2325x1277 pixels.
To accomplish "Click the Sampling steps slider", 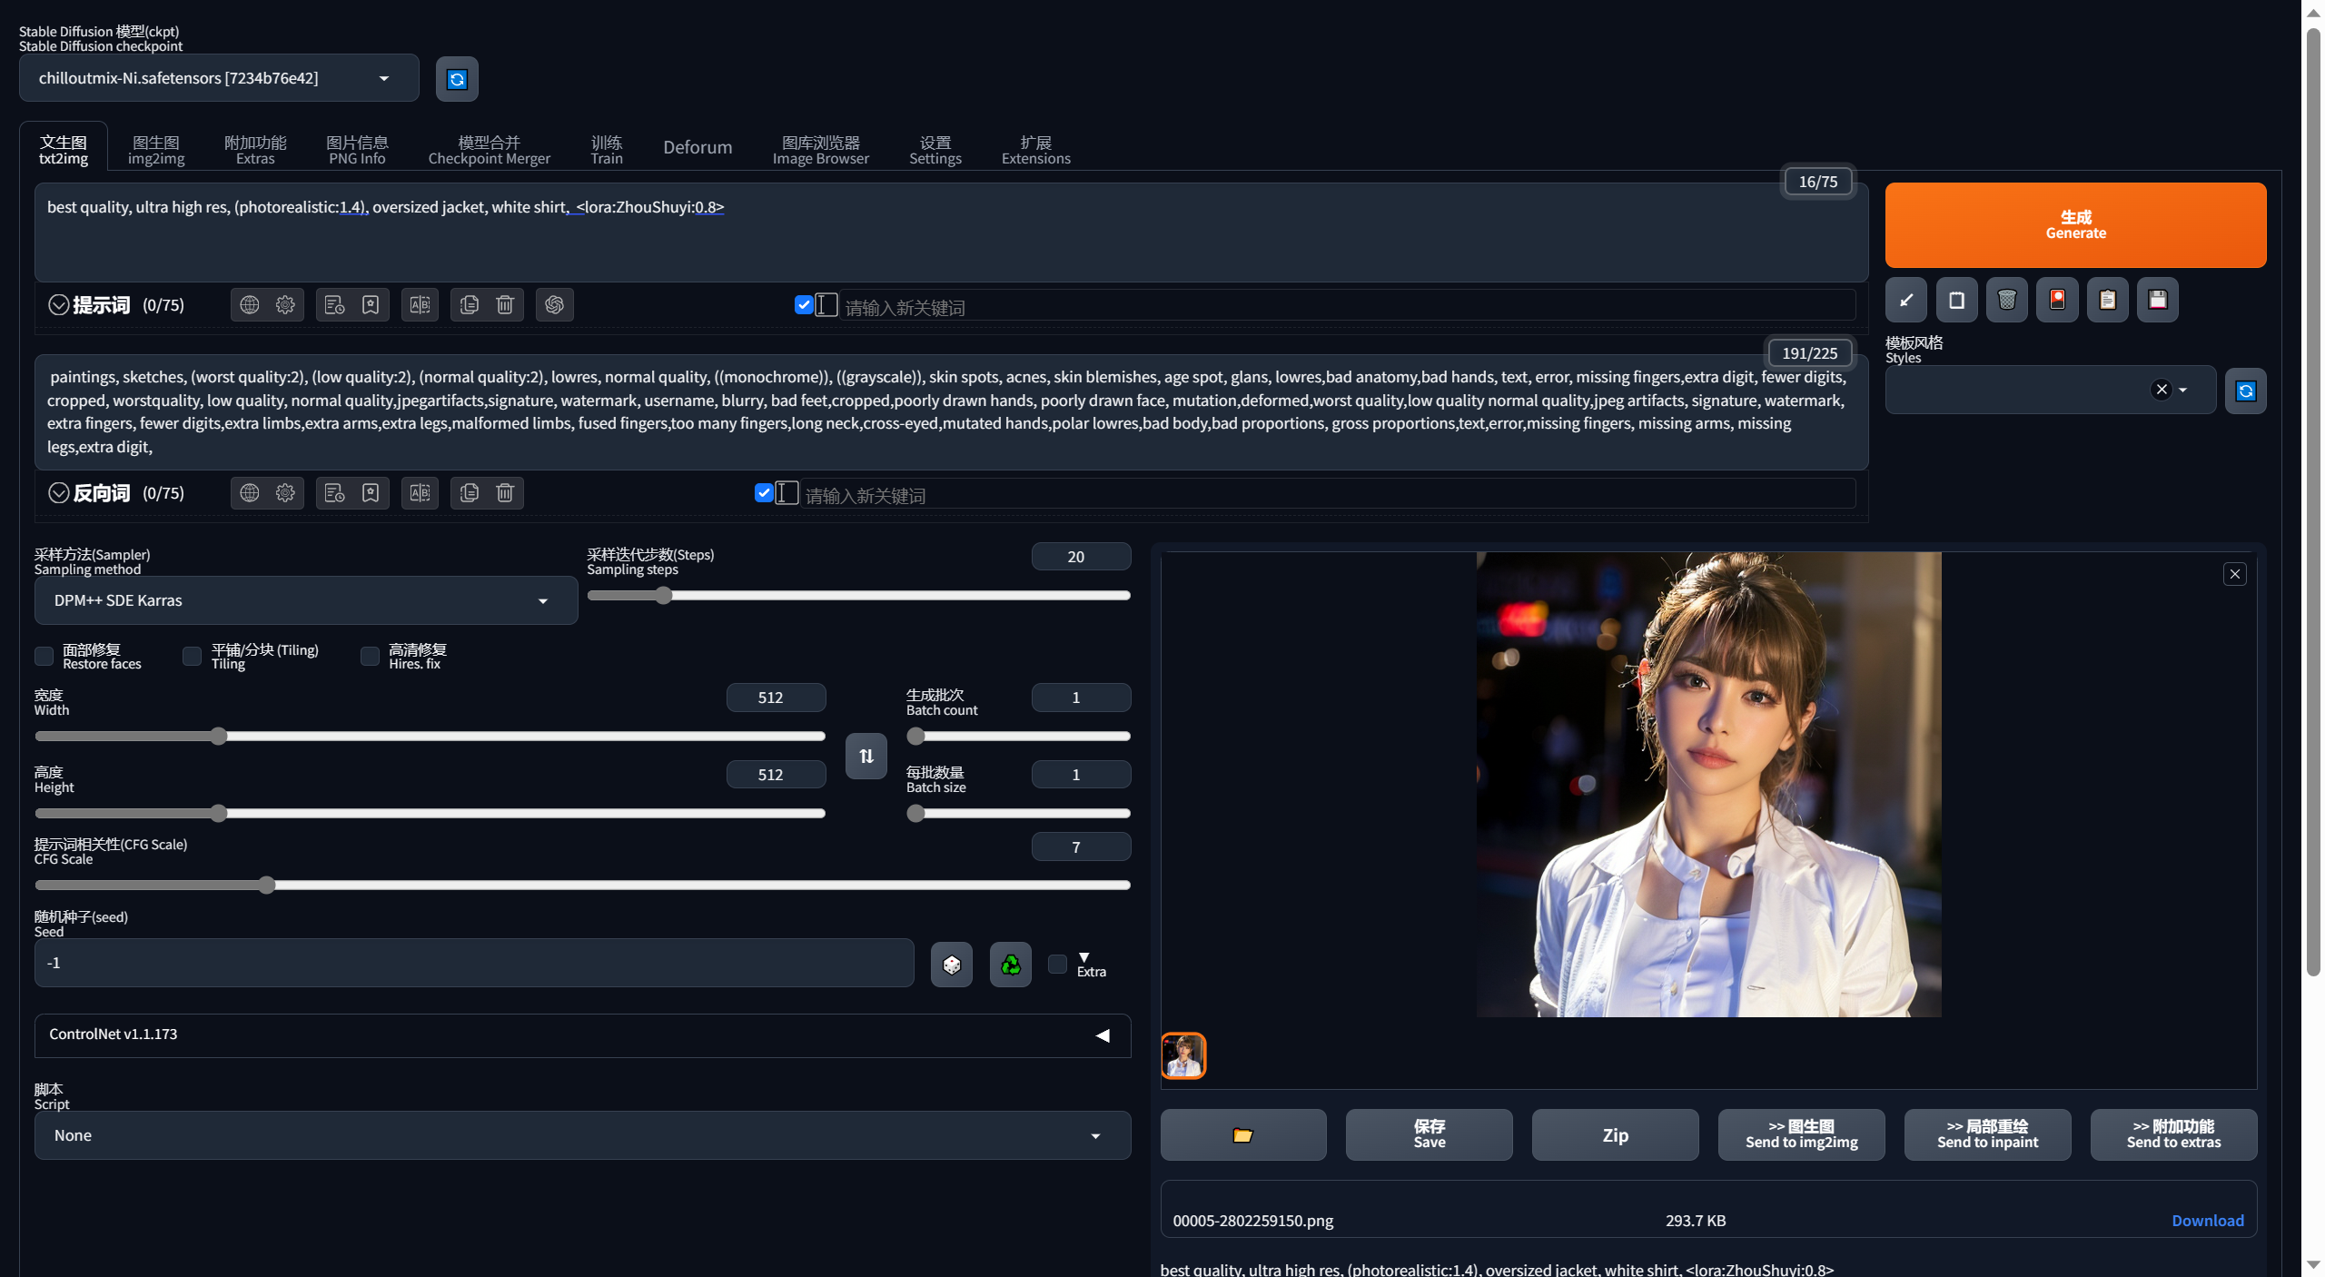I will click(x=858, y=596).
